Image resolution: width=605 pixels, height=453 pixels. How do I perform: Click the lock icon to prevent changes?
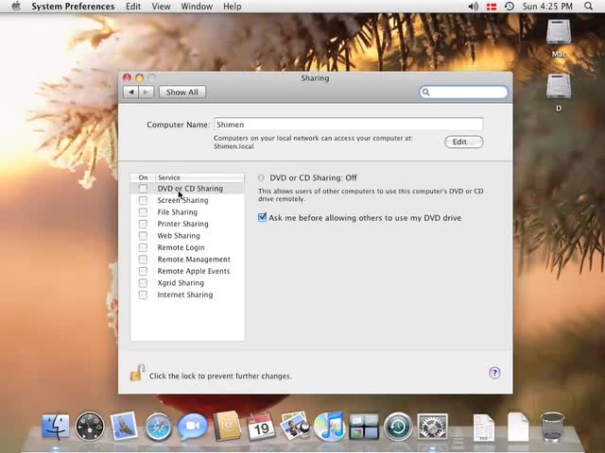137,373
